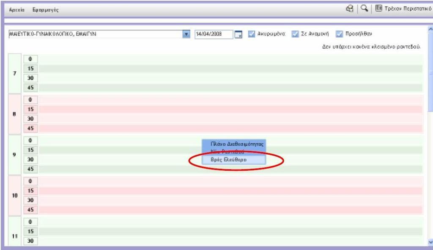Open the calendar date picker icon
This screenshot has width=433, height=250.
238,34
